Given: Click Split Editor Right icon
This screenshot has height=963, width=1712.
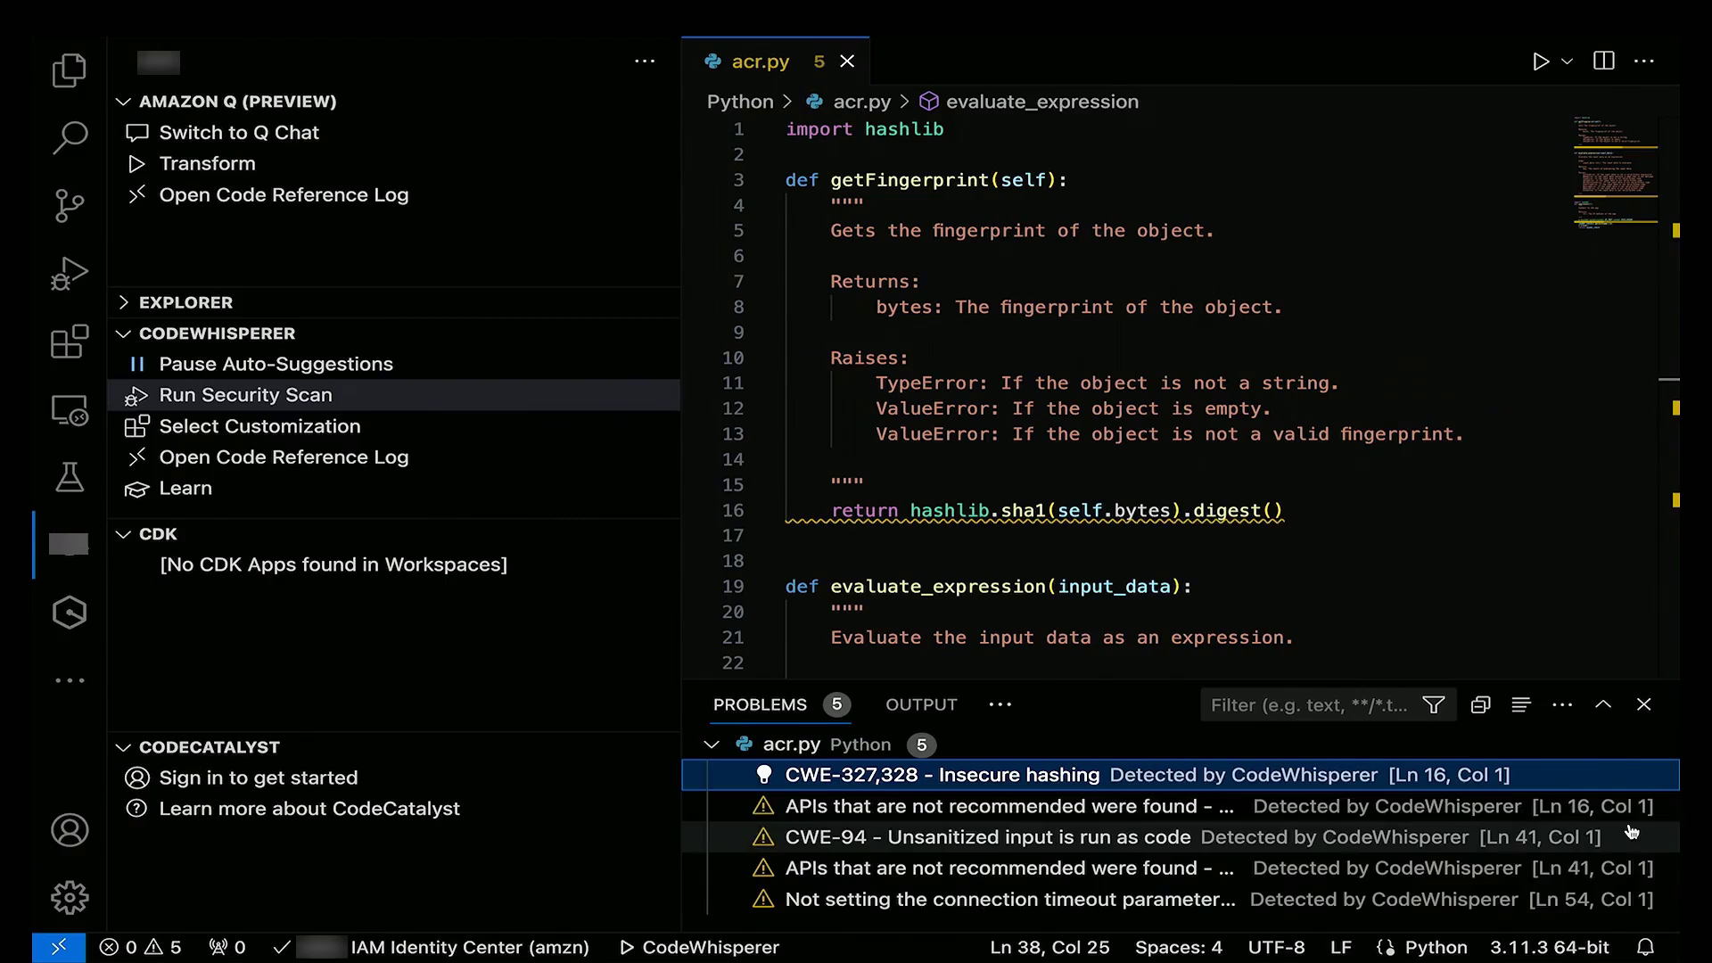Looking at the screenshot, I should click(1603, 61).
